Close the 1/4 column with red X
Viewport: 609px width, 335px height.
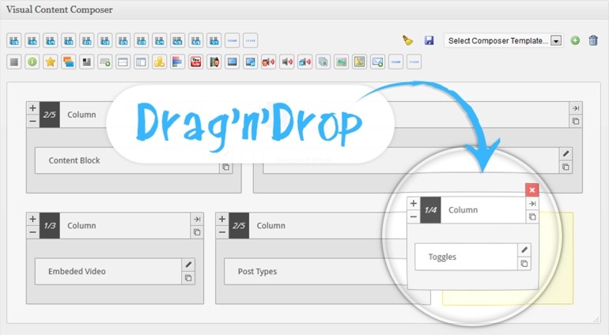pyautogui.click(x=532, y=190)
